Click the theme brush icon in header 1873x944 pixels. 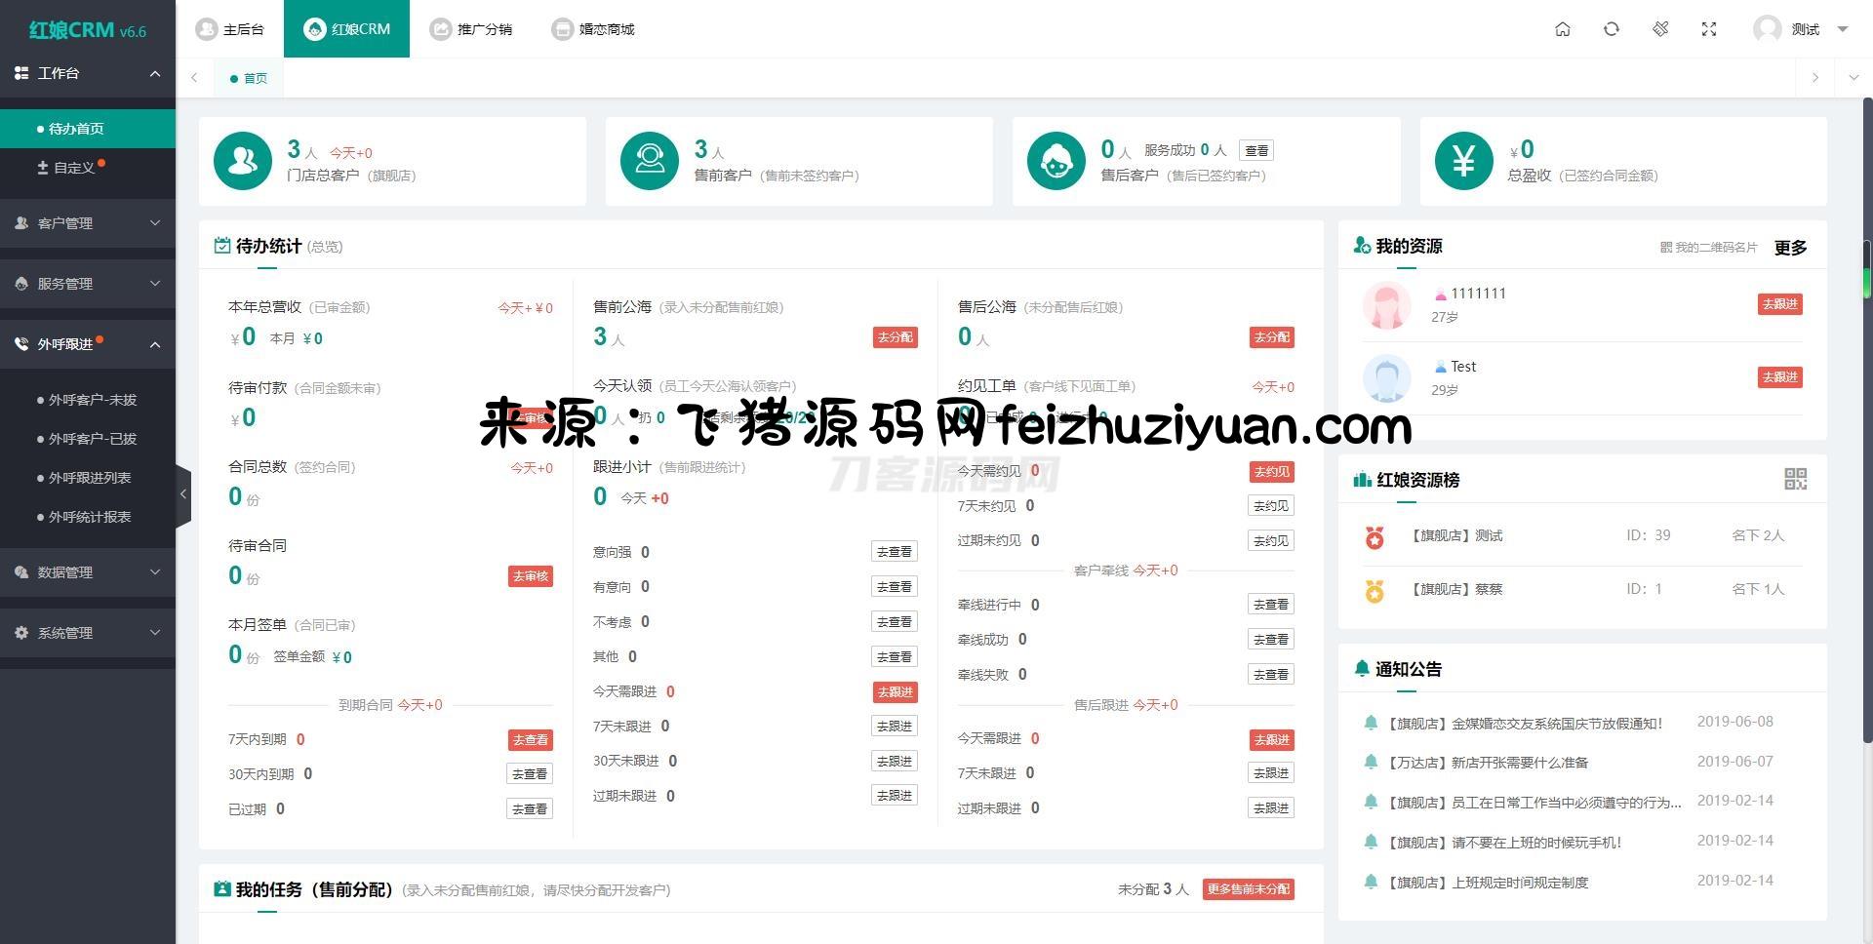[x=1660, y=29]
